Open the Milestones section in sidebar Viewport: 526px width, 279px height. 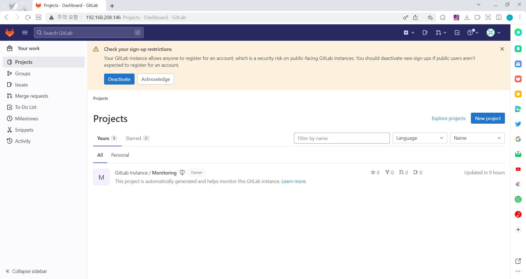coord(27,118)
